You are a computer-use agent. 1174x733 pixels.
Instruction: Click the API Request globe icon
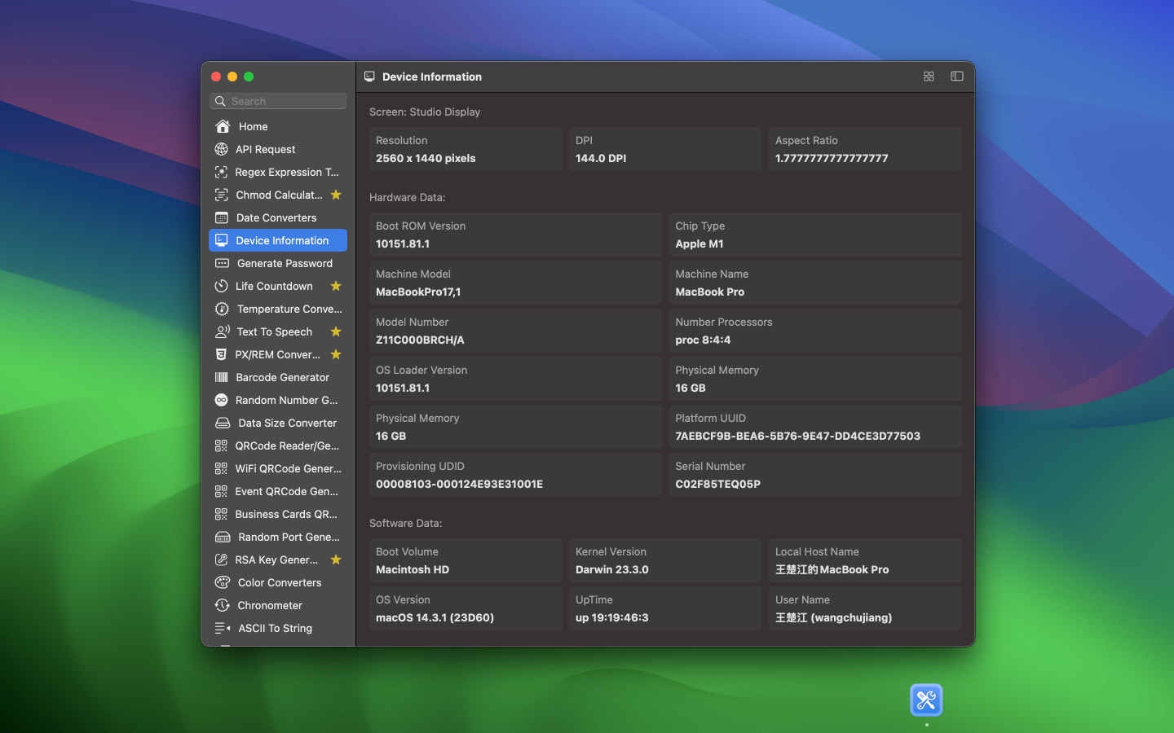pyautogui.click(x=221, y=149)
